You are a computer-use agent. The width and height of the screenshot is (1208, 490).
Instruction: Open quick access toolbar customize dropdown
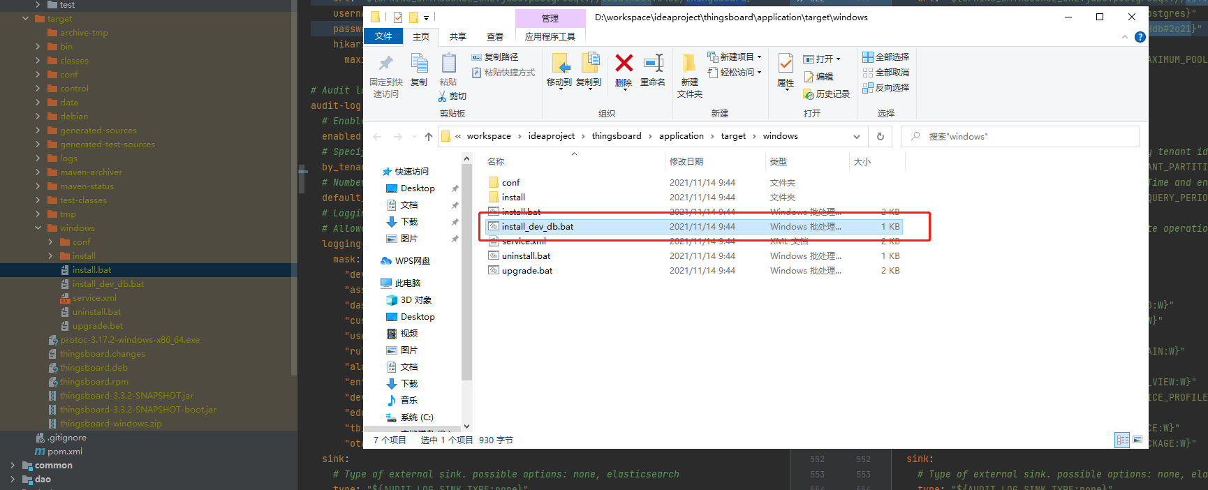pyautogui.click(x=426, y=18)
